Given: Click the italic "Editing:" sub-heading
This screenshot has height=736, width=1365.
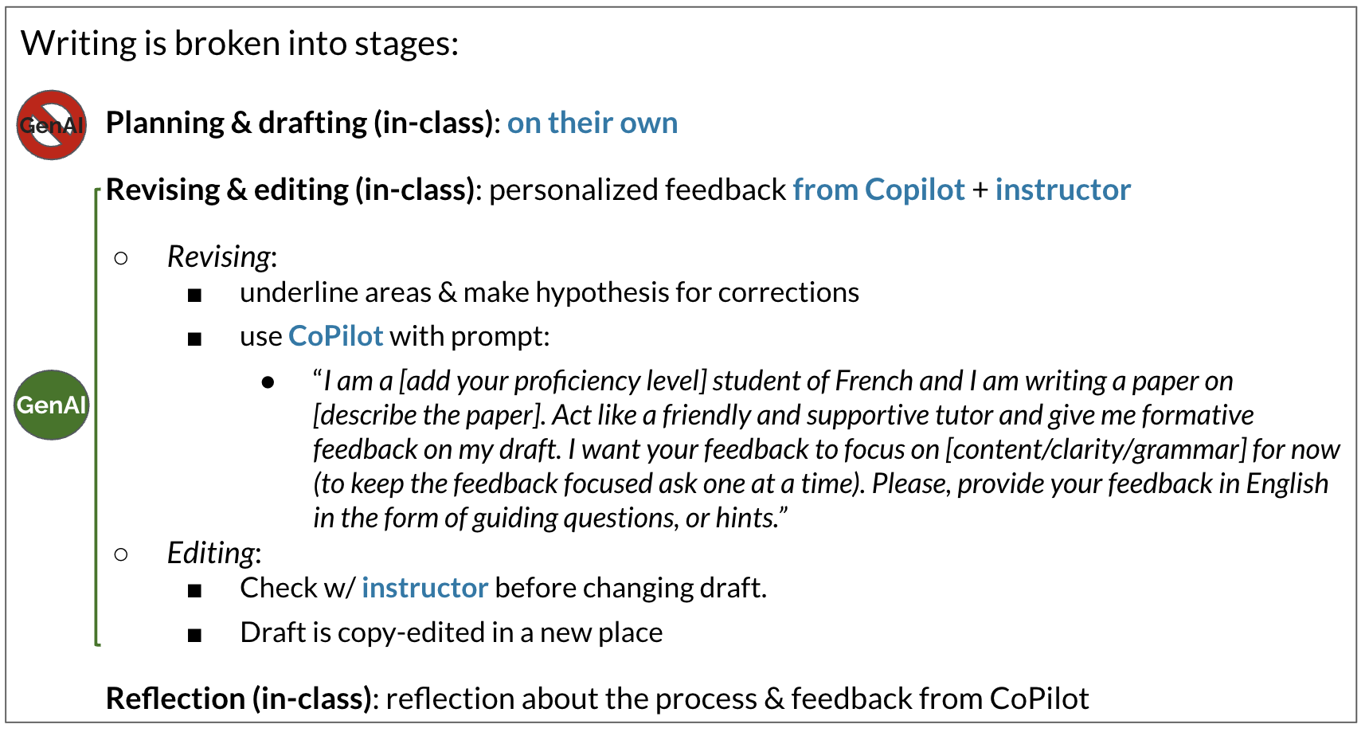Looking at the screenshot, I should [213, 553].
